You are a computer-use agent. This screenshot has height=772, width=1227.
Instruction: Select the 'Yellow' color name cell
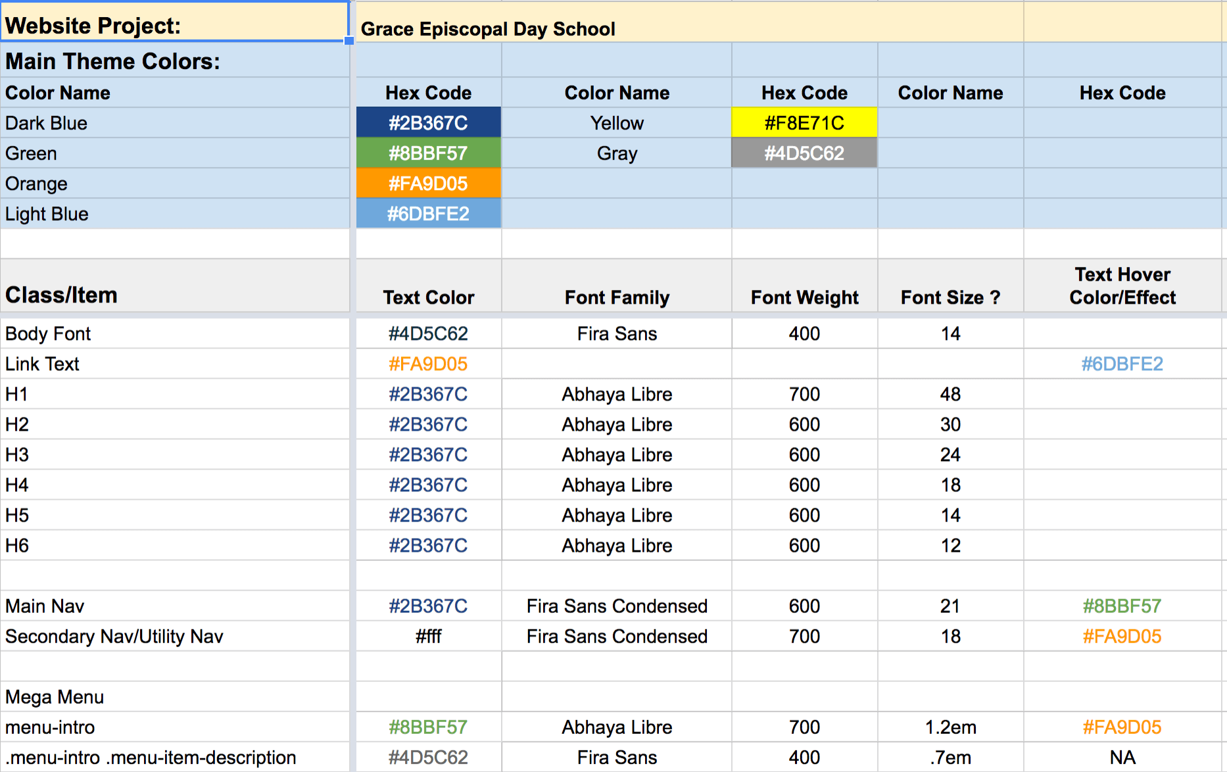coord(617,123)
